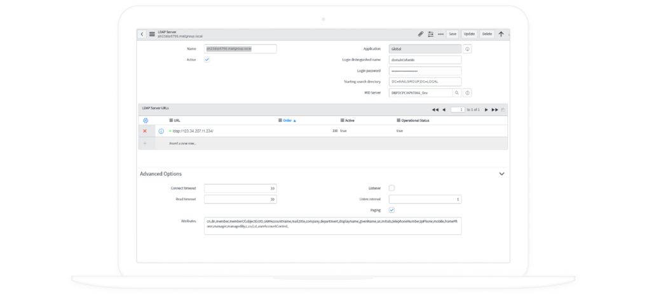Screen dimensions: 647x297
Task: Click the Read timeout field
Action: coord(240,199)
